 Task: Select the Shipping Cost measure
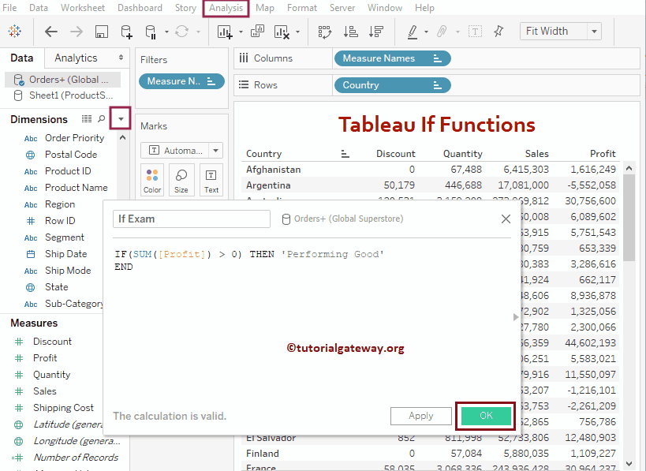(63, 408)
